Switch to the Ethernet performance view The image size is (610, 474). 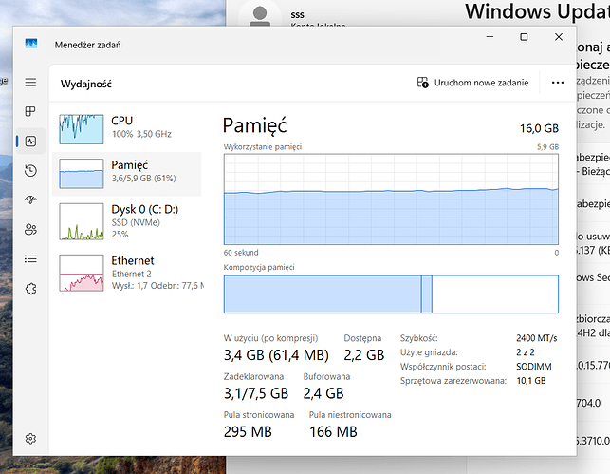[x=127, y=272]
